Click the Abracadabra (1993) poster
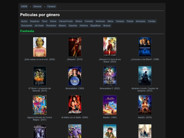This screenshot has height=138, width=184. click(75, 76)
